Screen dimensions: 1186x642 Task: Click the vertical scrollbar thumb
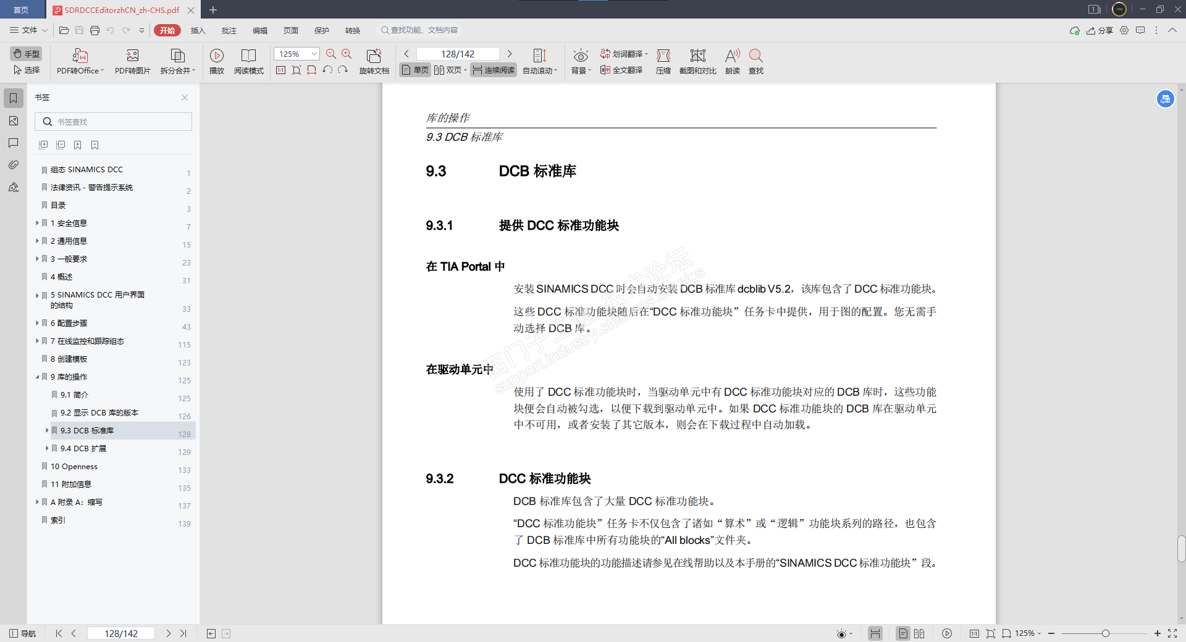coord(1181,549)
